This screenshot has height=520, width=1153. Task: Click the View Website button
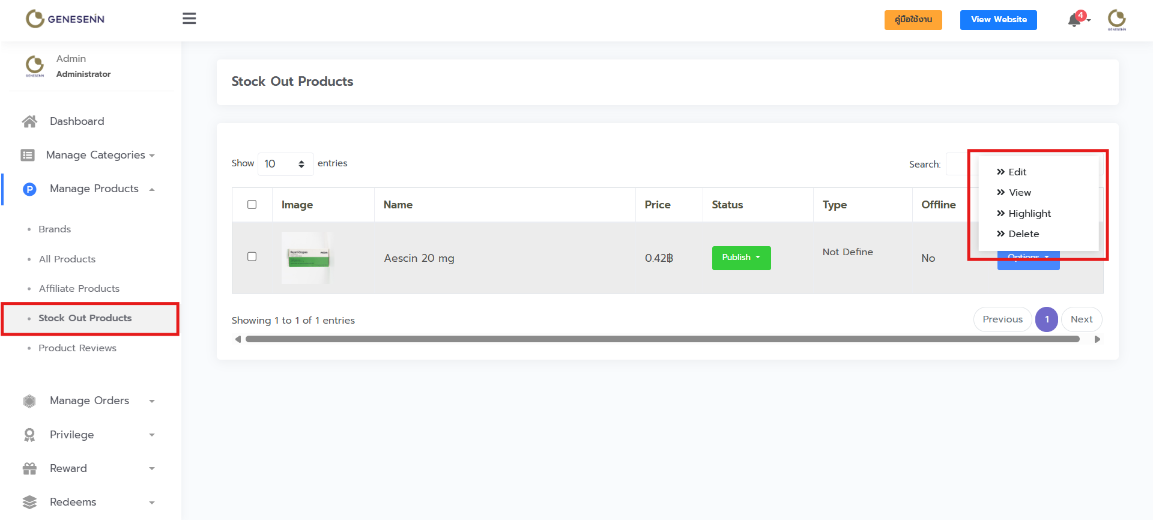click(x=998, y=20)
